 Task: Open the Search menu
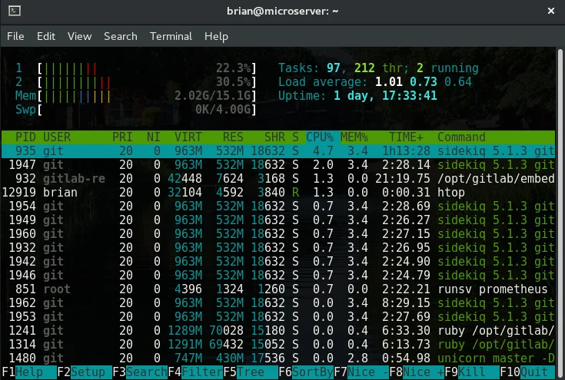coord(121,36)
